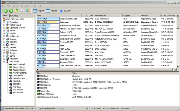
Task: Open the CPU Queen benchmark
Action: pos(18,76)
